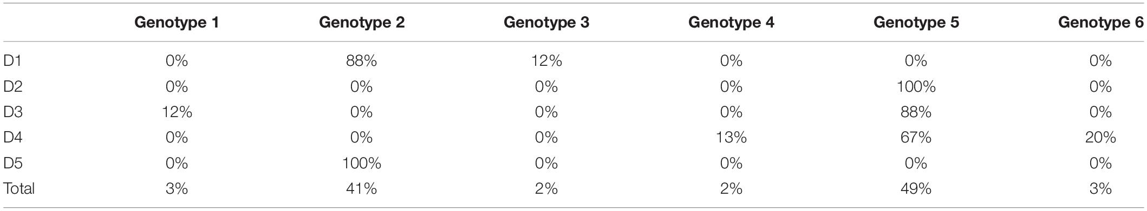Click the Genotype 2 column header
The width and height of the screenshot is (1147, 211).
click(362, 23)
